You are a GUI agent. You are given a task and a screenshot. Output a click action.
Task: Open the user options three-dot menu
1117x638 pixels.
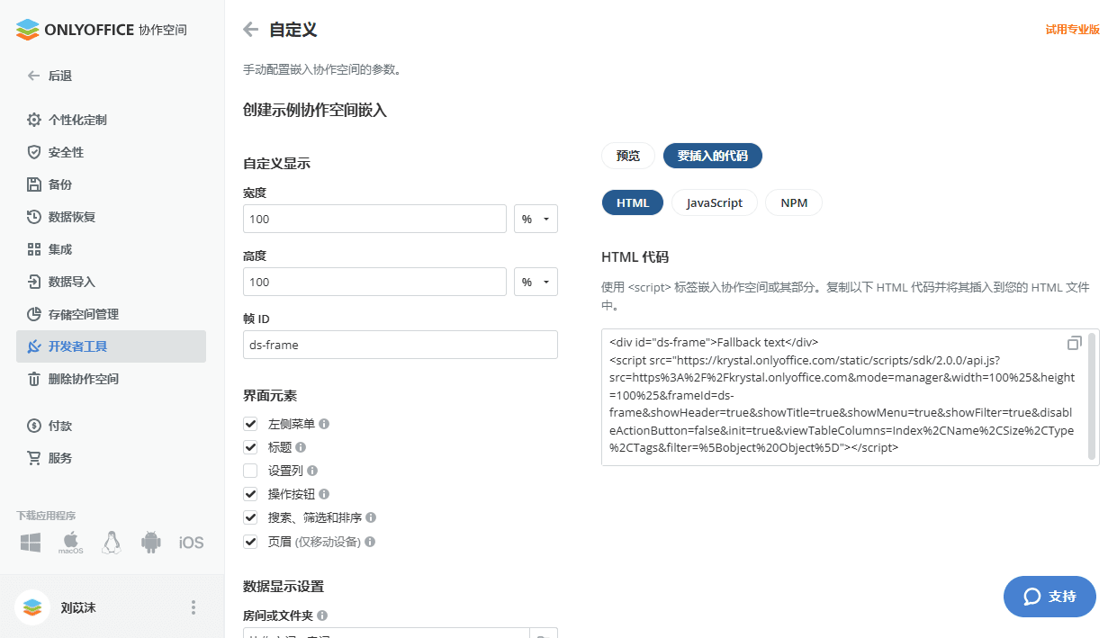point(194,607)
